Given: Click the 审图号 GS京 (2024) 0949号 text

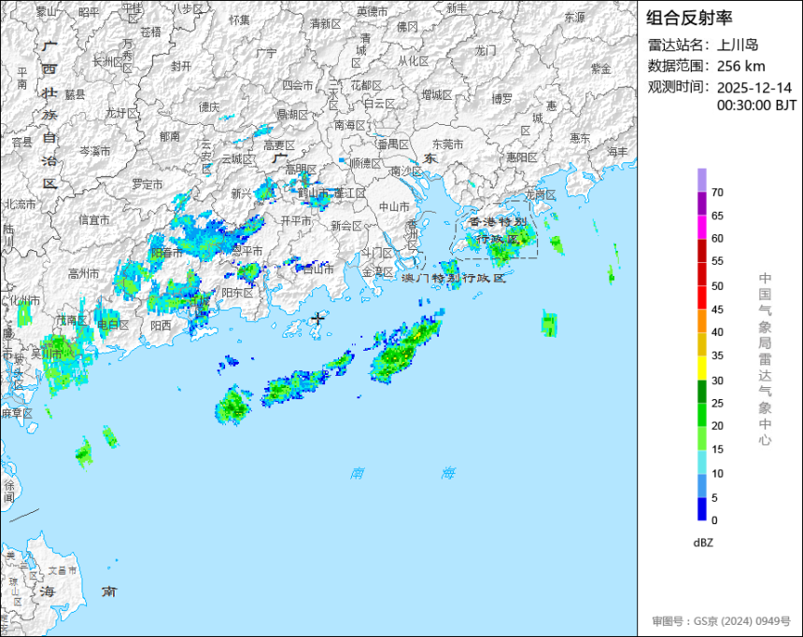Looking at the screenshot, I should (721, 621).
